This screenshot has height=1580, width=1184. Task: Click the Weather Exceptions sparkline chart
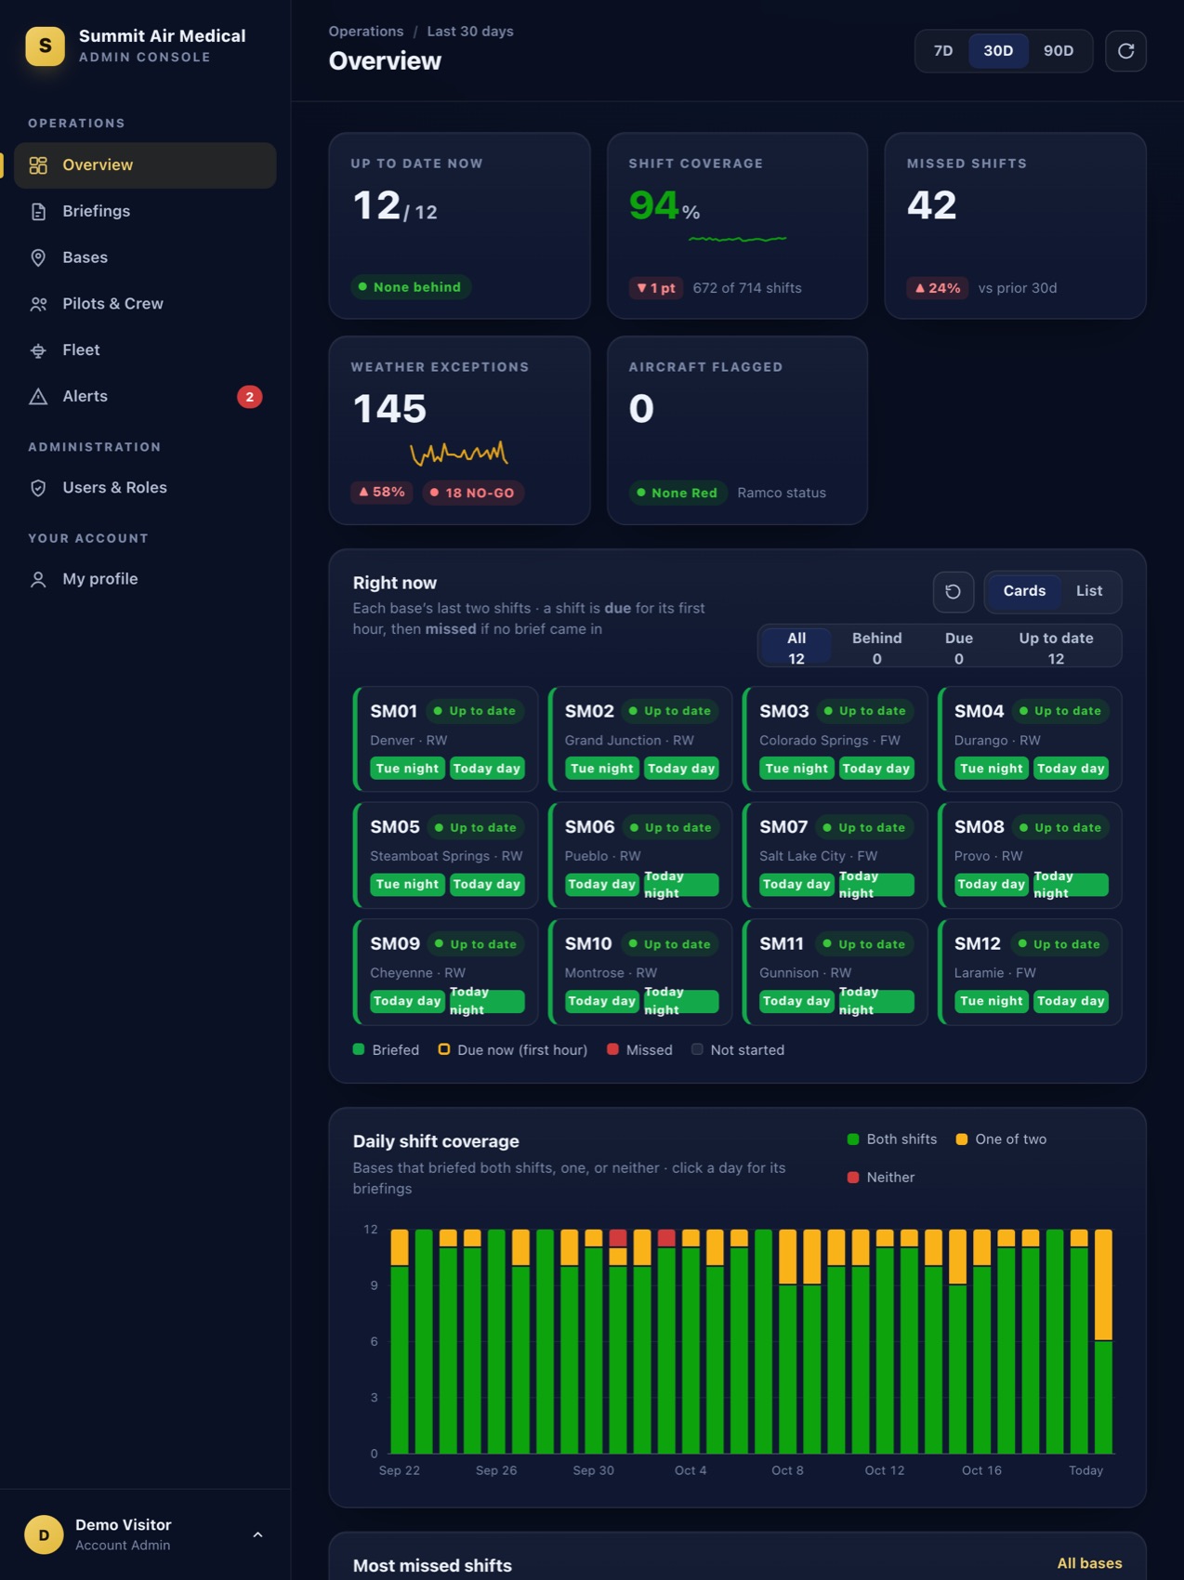[x=459, y=453]
